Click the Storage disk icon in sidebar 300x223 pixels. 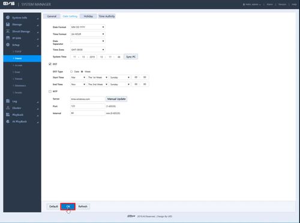[x=8, y=25]
